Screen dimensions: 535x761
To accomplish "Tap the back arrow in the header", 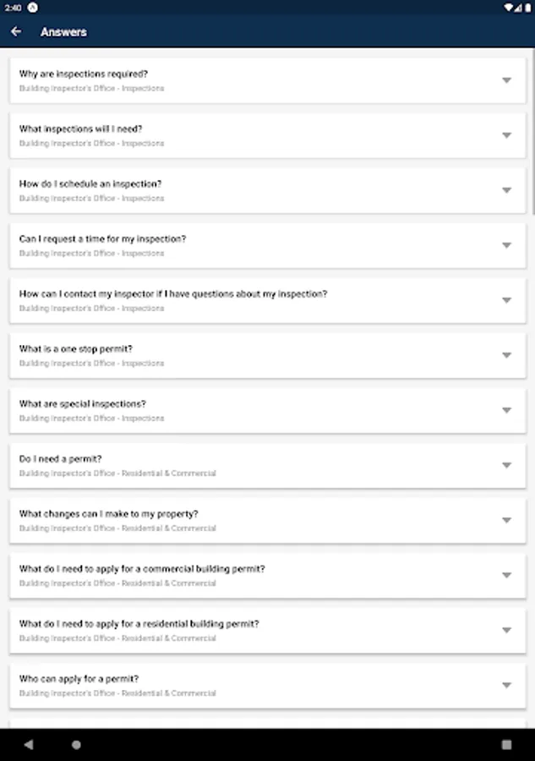I will (x=16, y=32).
